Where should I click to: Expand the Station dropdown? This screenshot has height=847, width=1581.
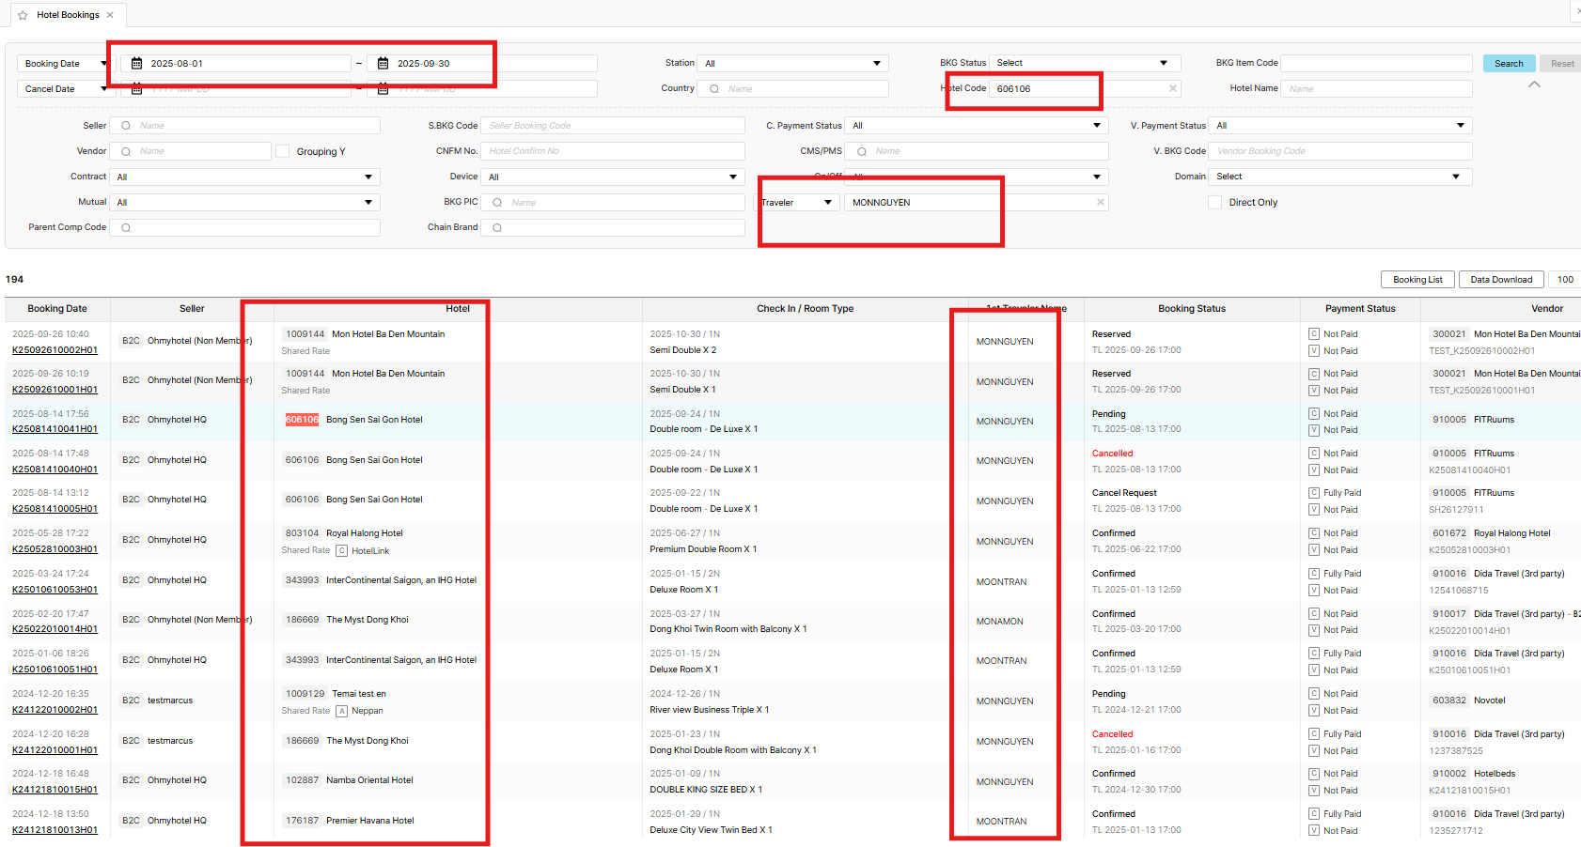point(792,64)
